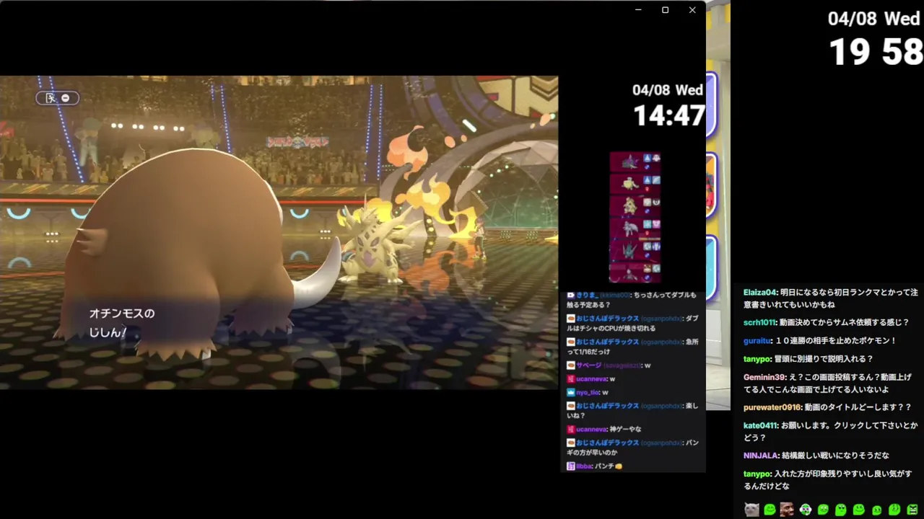Select the fifth Pokémon slot in team panel
Image resolution: width=924 pixels, height=519 pixels.
click(635, 250)
